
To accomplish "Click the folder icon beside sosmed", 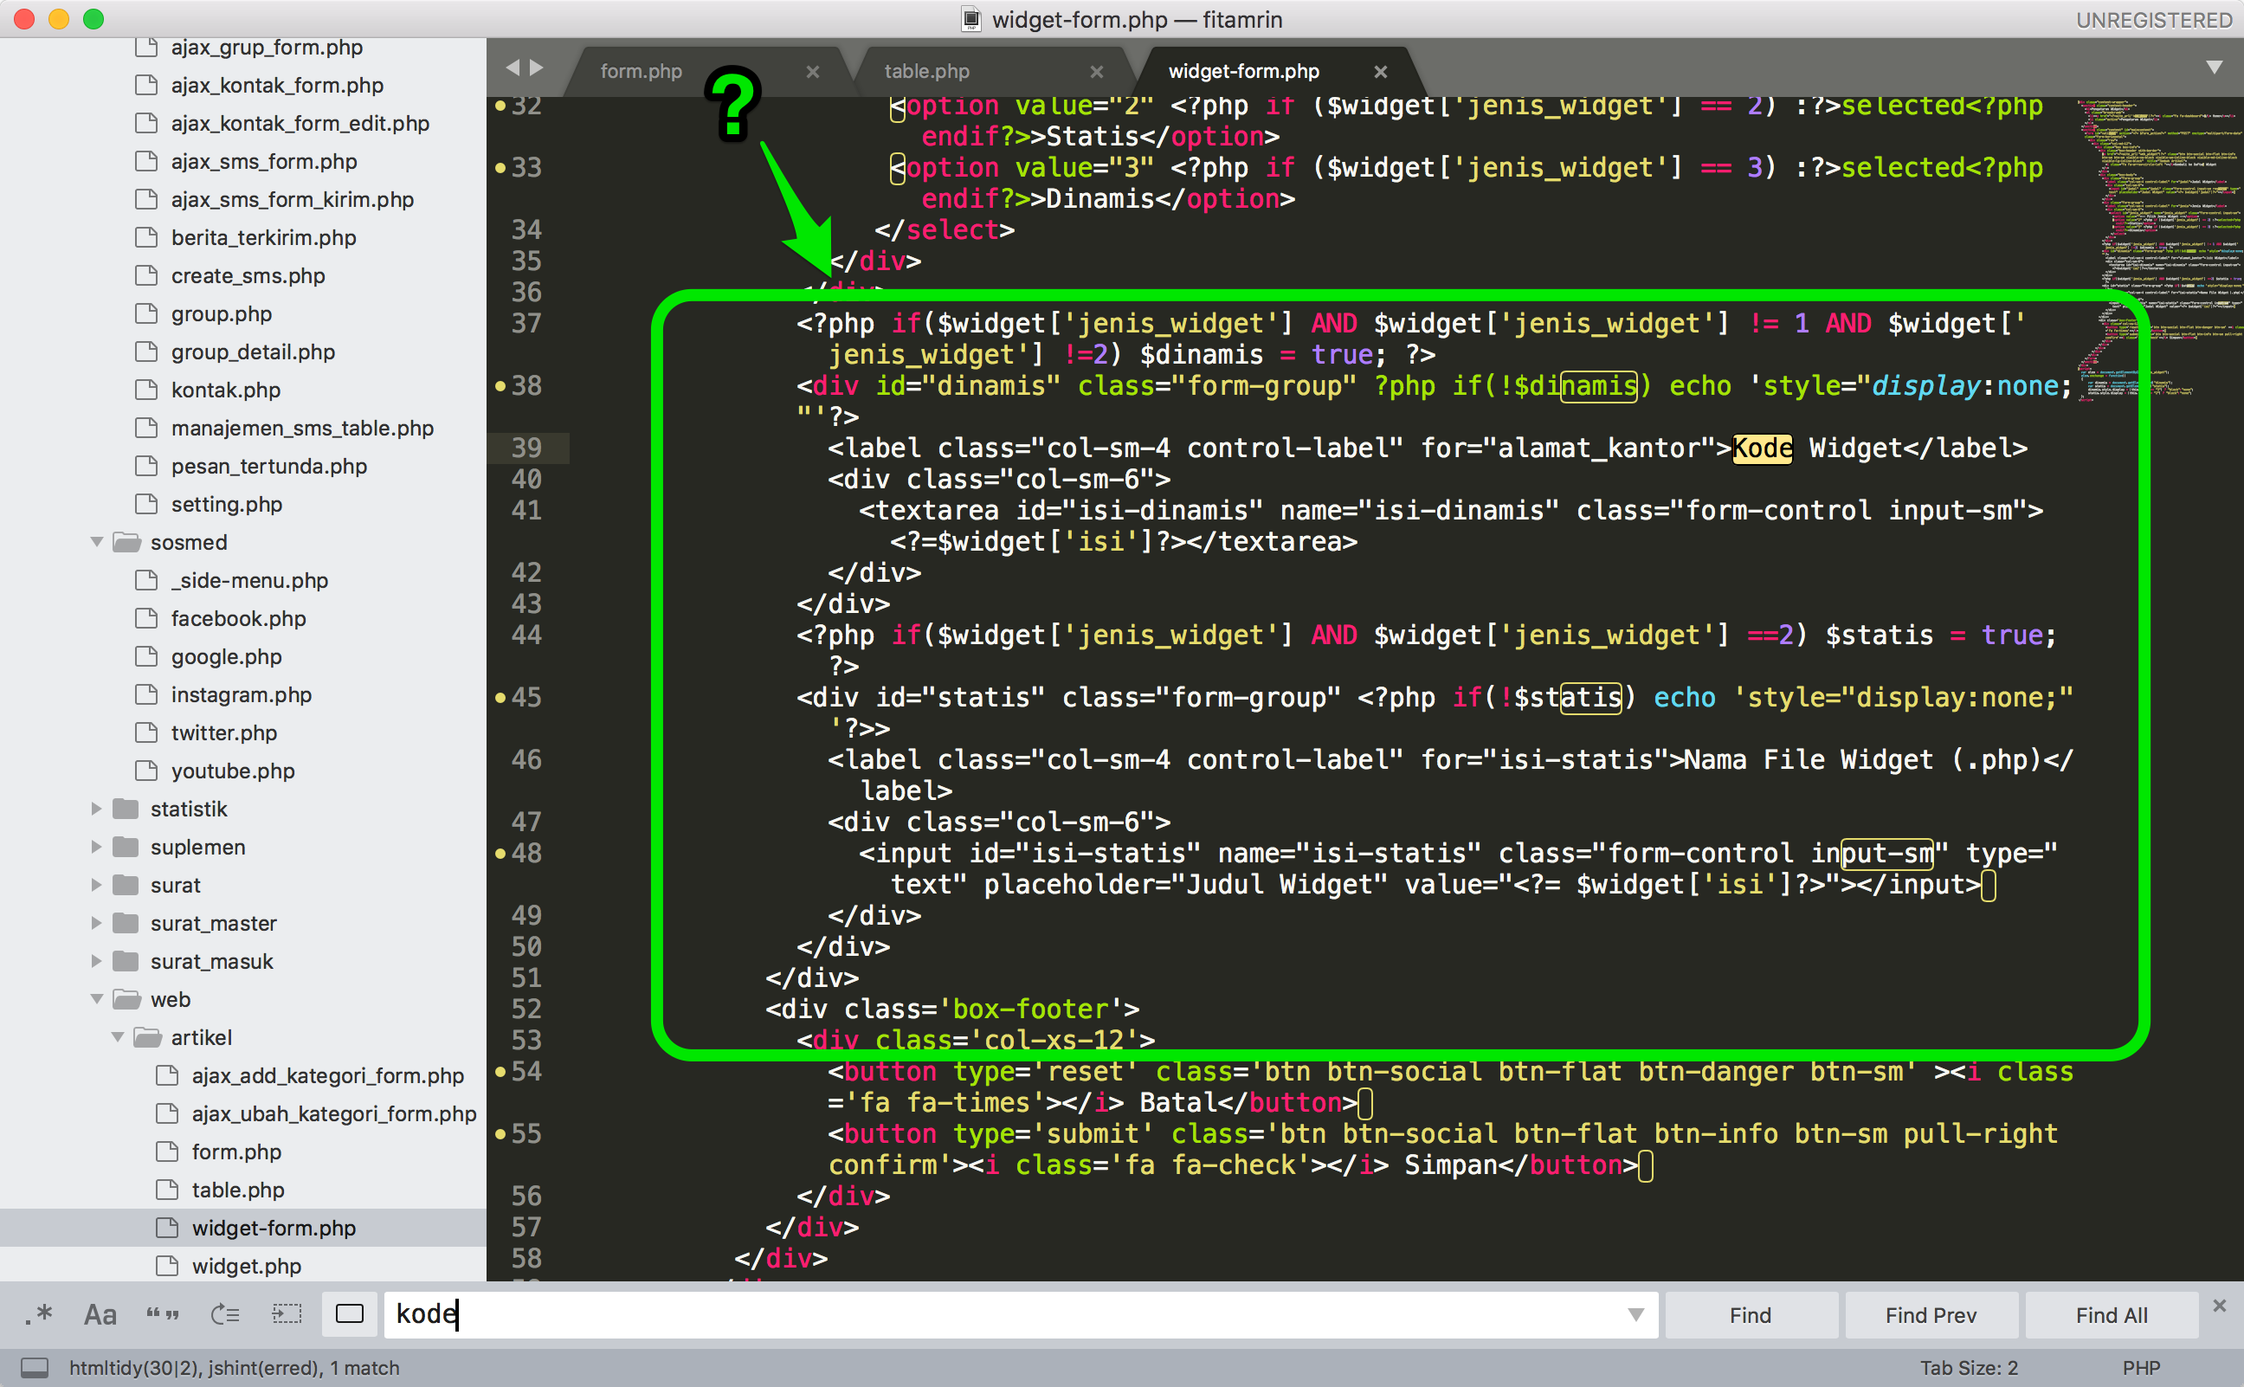I will pyautogui.click(x=127, y=542).
